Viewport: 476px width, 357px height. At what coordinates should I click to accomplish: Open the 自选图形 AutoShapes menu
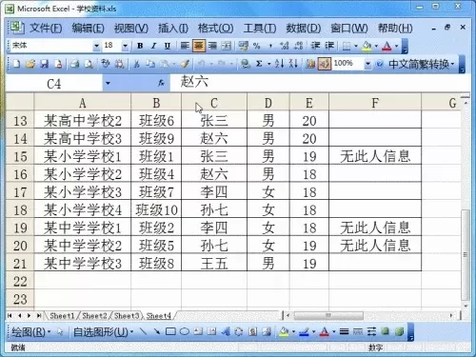(103, 332)
